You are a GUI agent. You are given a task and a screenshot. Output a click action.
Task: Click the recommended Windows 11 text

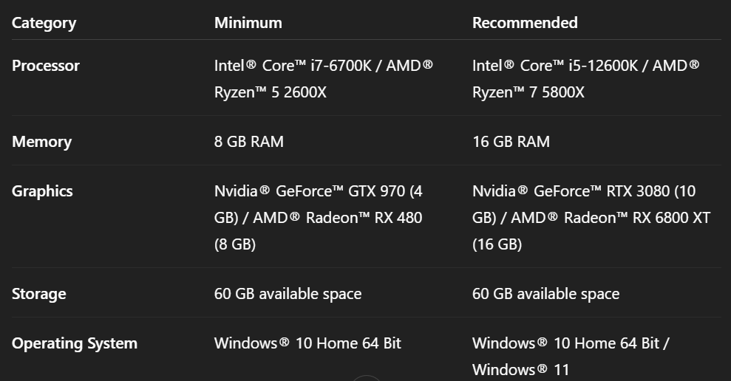point(520,369)
